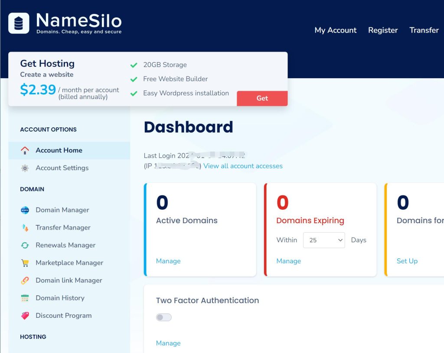Open Transfer in the top navigation
The image size is (444, 353).
coord(424,30)
